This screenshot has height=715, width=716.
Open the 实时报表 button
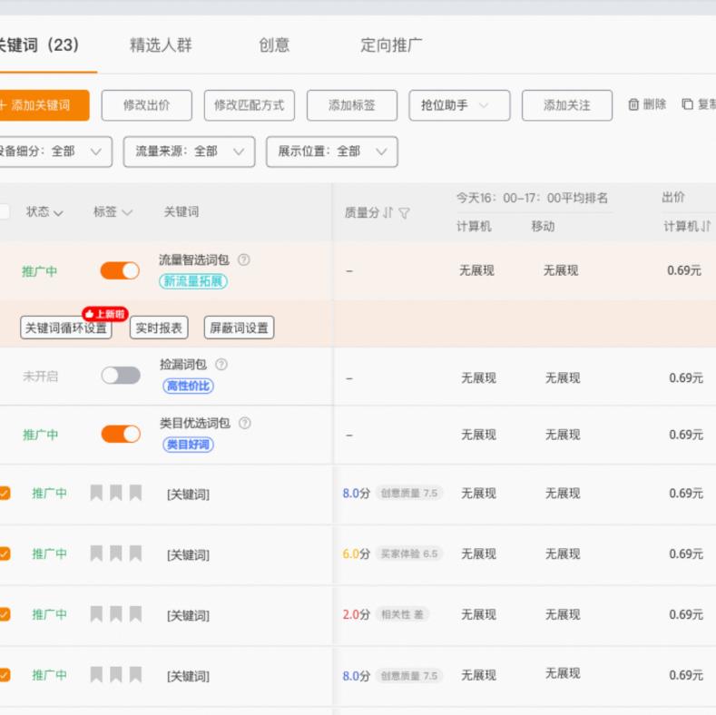(159, 328)
